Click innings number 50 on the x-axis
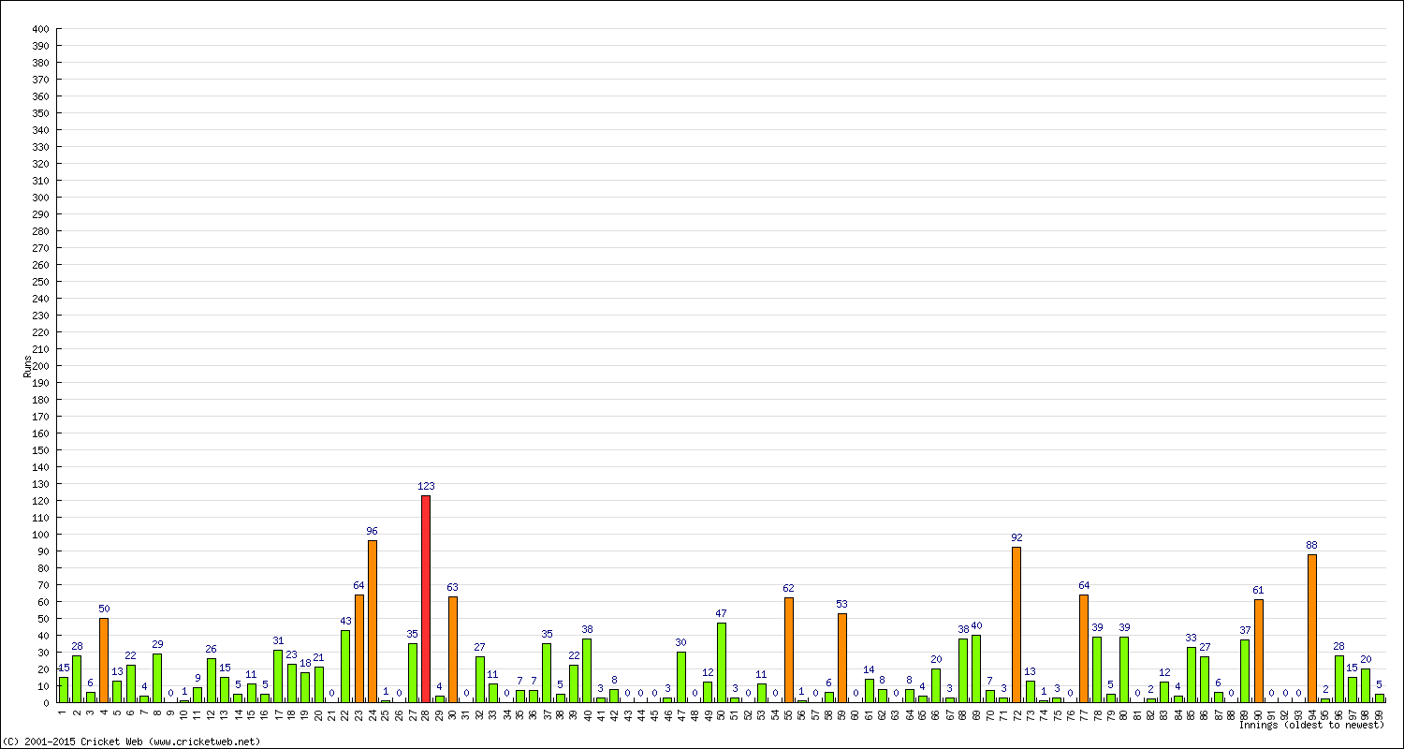The image size is (1404, 749). click(x=722, y=713)
